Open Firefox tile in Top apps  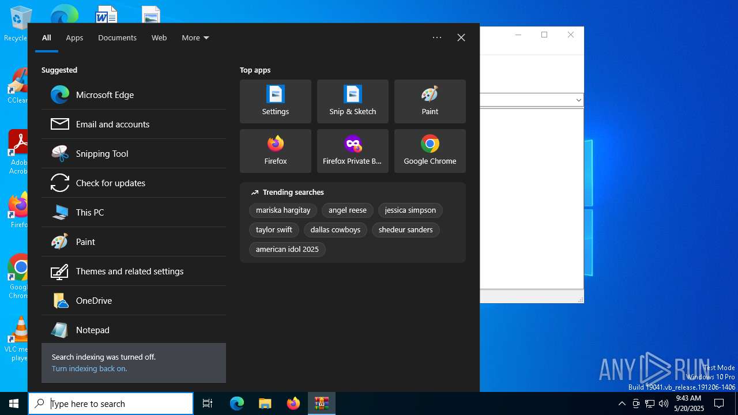coord(276,151)
